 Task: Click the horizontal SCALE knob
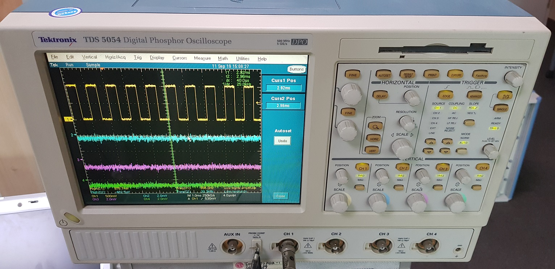[403, 148]
